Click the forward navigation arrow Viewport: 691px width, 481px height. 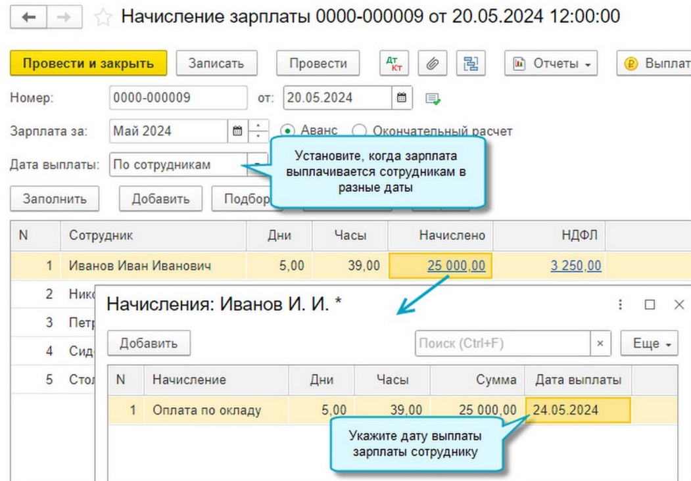click(64, 18)
